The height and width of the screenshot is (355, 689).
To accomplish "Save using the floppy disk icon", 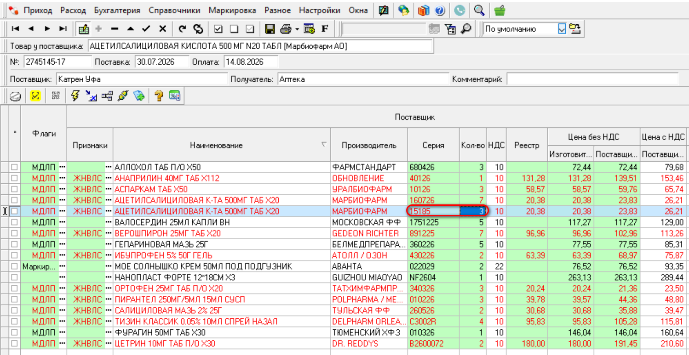I will coord(270,29).
